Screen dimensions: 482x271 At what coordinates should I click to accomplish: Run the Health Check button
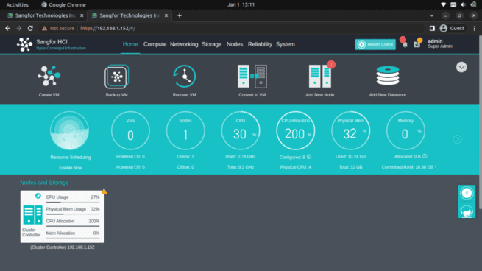[x=375, y=44]
